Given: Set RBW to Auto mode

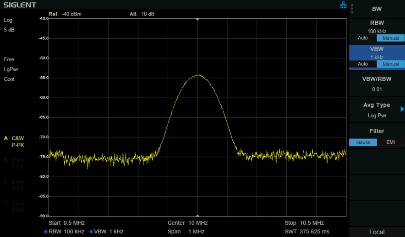Looking at the screenshot, I should [363, 38].
